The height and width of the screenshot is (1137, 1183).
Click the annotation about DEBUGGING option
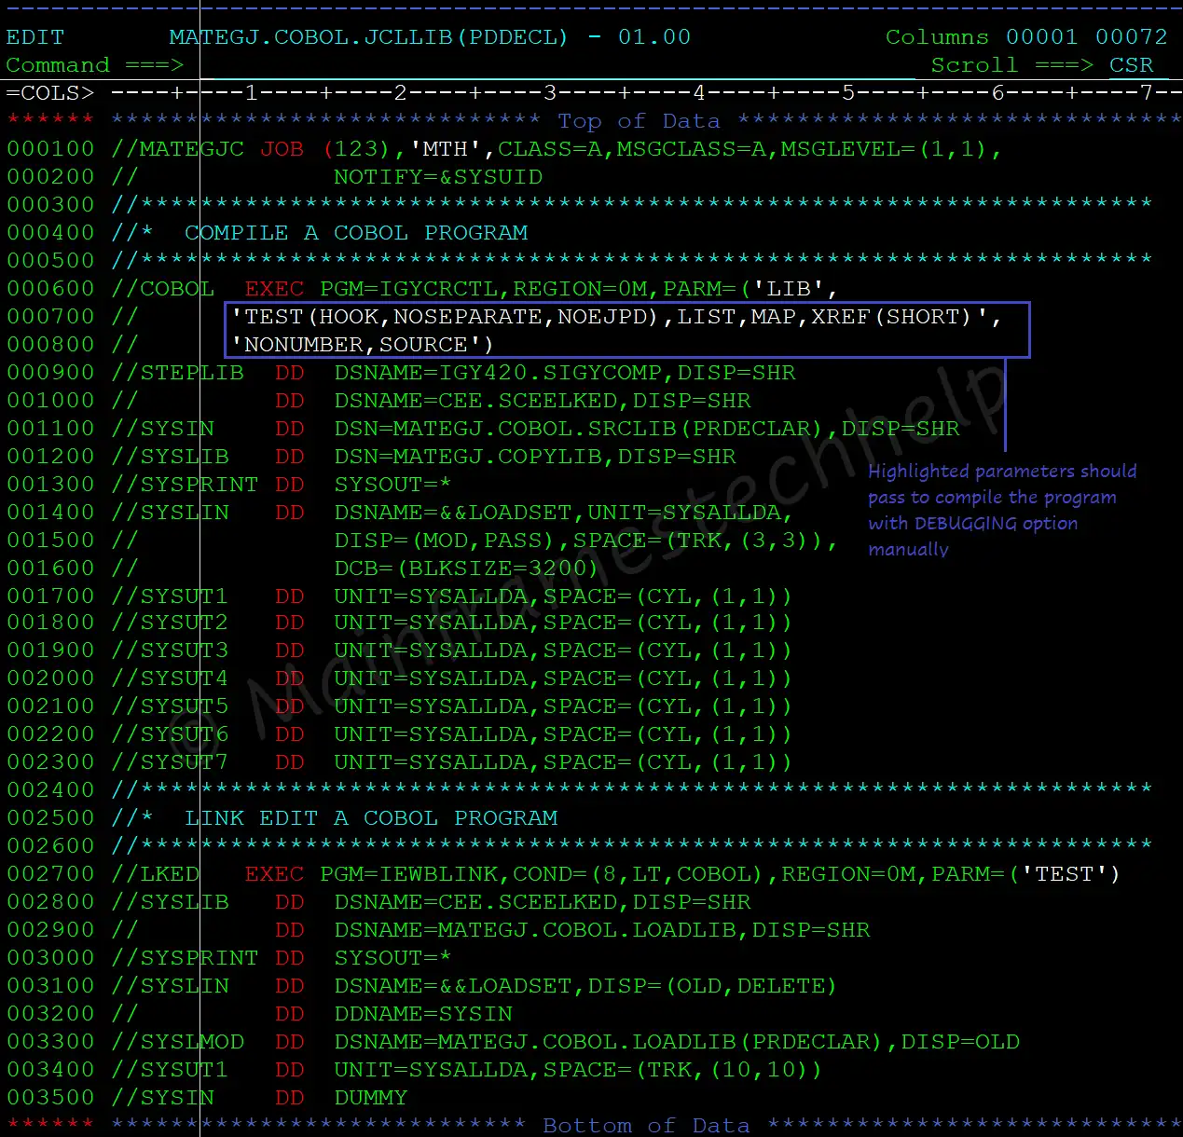coord(1001,510)
